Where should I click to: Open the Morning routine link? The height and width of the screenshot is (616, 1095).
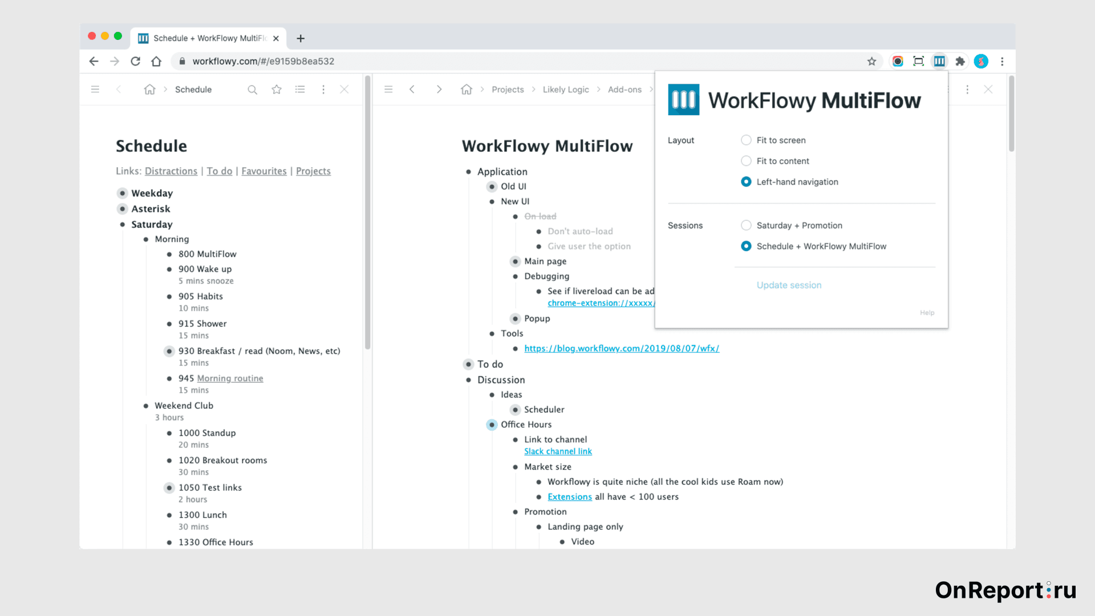coord(230,378)
